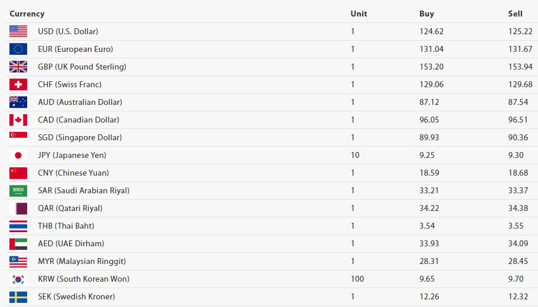
Task: Select the USD sell rate 125.22
Action: (x=520, y=31)
